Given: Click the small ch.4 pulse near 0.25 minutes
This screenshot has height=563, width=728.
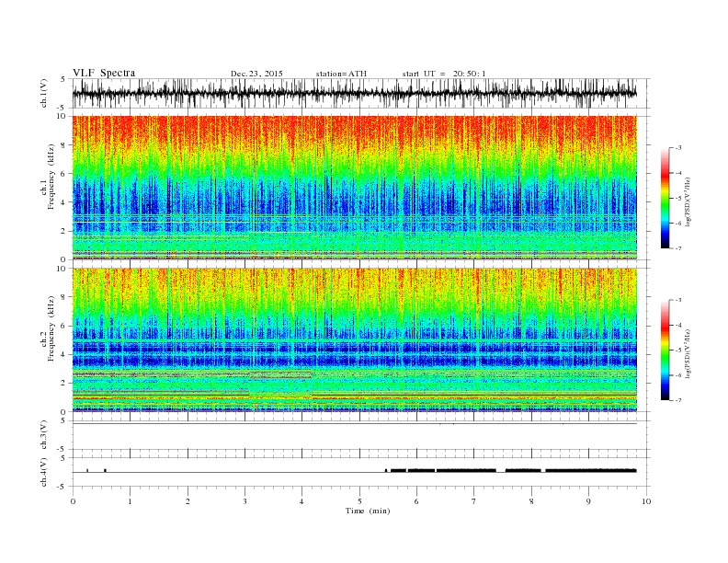Looking at the screenshot, I should point(87,471).
